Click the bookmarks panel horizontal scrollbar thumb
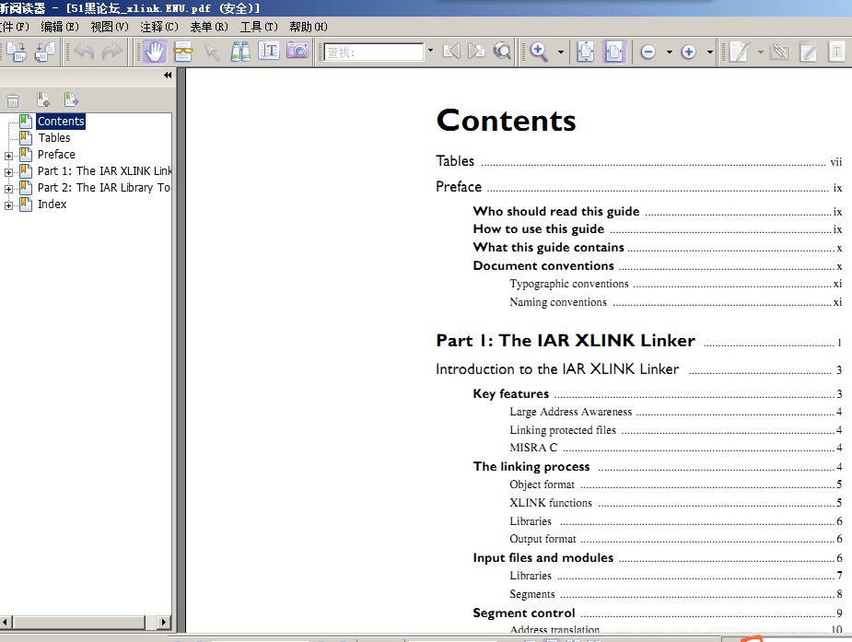Image resolution: width=852 pixels, height=642 pixels. tap(79, 622)
